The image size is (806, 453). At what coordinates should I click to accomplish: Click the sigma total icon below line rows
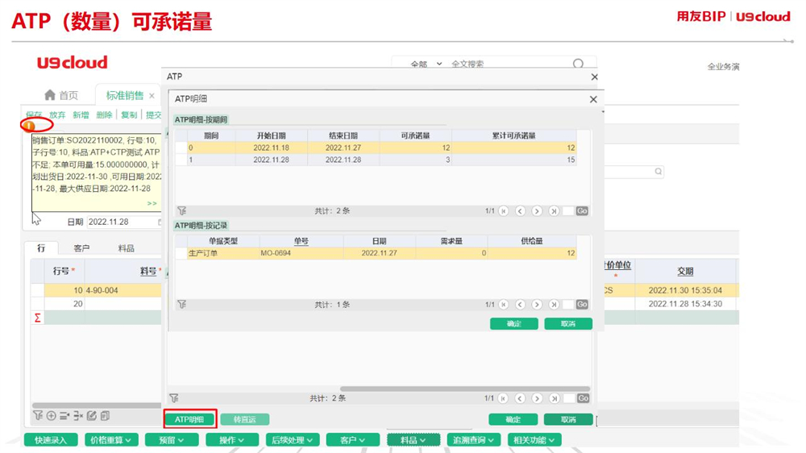tap(38, 318)
